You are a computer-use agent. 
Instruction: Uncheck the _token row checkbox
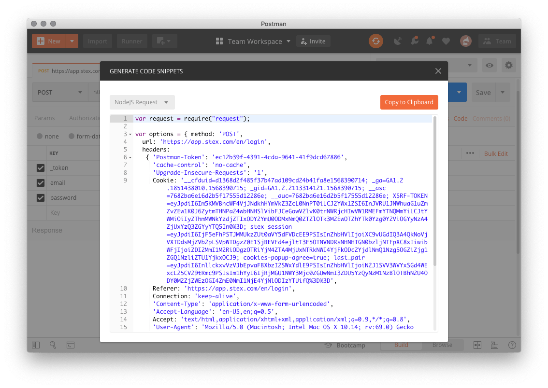click(x=41, y=168)
